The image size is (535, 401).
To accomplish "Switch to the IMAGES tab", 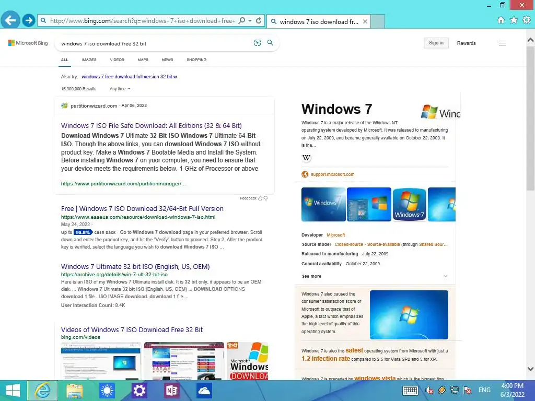I will [x=89, y=60].
